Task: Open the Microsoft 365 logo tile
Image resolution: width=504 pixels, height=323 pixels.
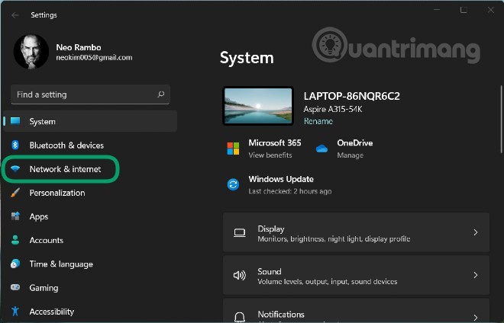Action: click(233, 149)
